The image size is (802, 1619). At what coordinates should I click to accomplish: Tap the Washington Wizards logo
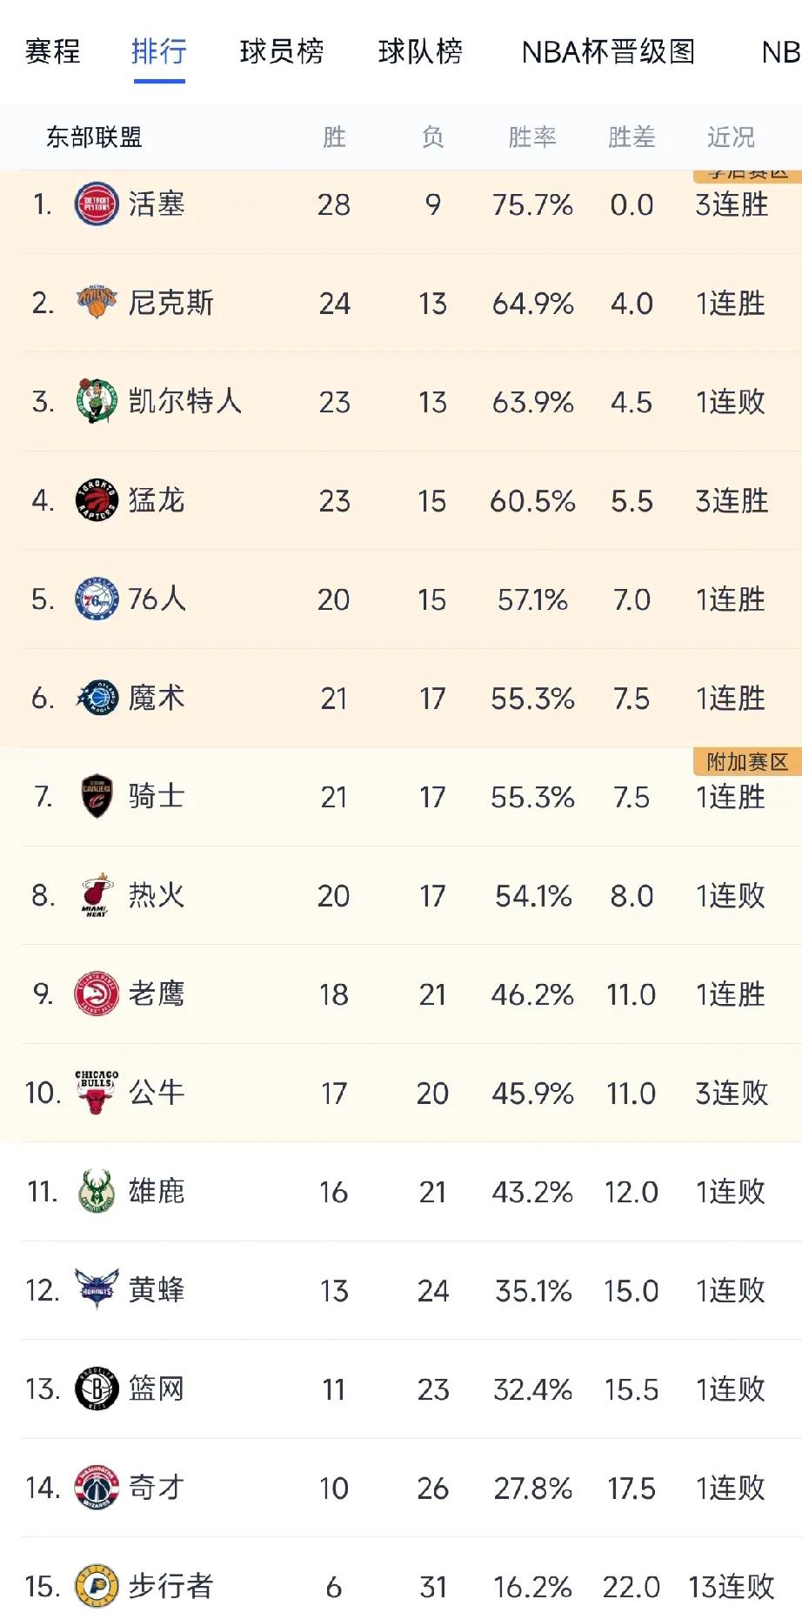(x=97, y=1488)
